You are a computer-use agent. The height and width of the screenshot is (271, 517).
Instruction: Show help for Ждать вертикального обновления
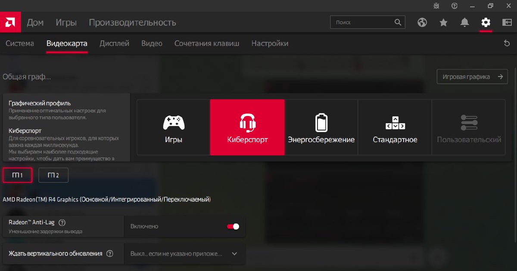109,253
